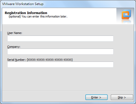Click the blank white banner space right of the subtitle
136x104 pixels.
[x=91, y=16]
